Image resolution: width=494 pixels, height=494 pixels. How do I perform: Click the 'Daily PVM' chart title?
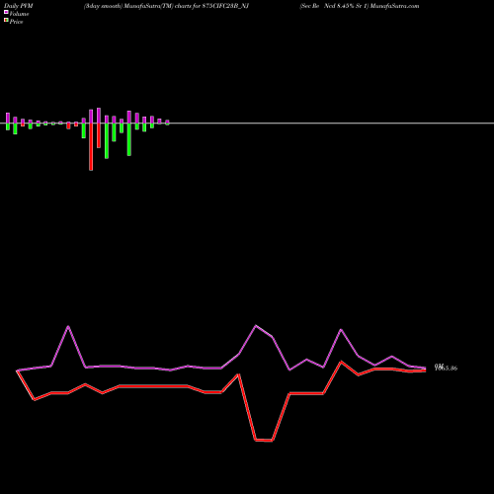tap(19, 6)
